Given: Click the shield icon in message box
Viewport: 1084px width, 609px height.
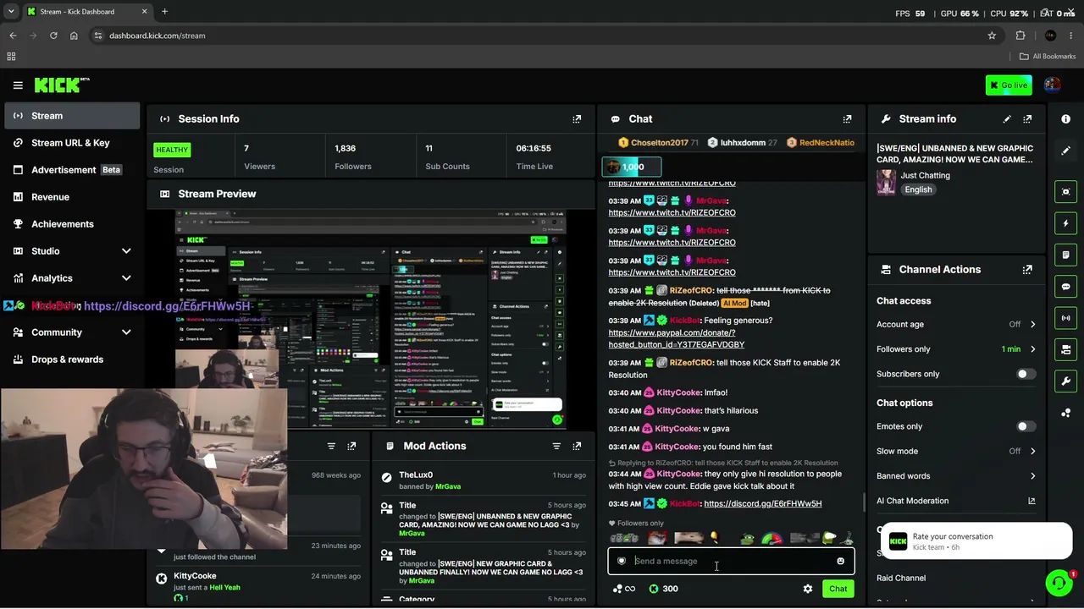Looking at the screenshot, I should pos(622,561).
